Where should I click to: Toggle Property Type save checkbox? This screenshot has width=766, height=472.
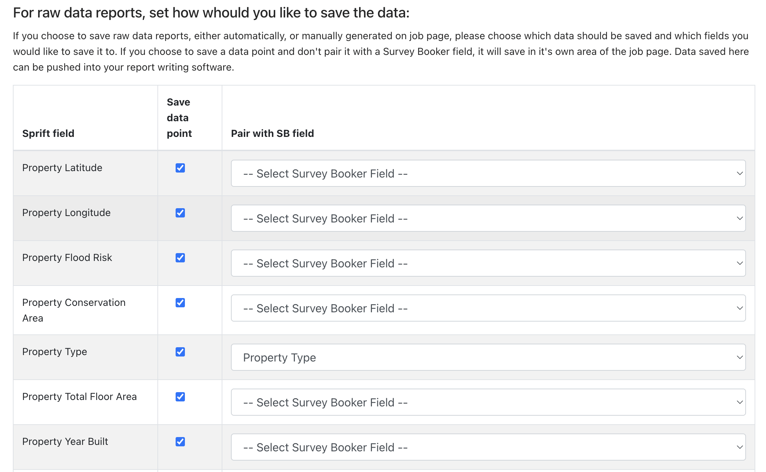click(180, 352)
